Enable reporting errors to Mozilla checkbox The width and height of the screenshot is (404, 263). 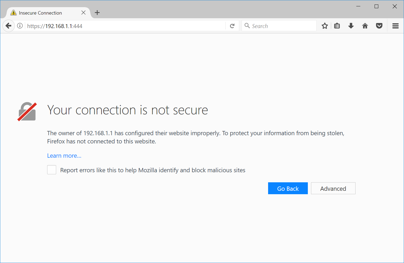(52, 170)
